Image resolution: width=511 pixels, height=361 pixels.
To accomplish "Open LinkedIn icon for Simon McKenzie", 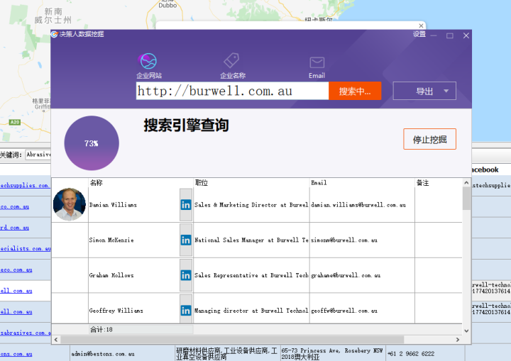I will click(x=186, y=240).
